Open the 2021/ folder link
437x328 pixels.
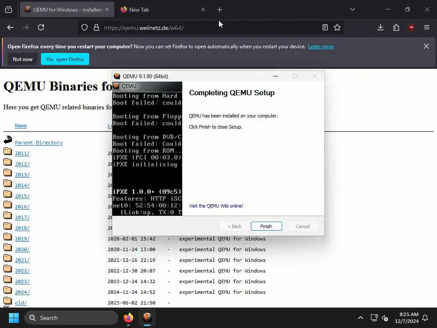pyautogui.click(x=22, y=260)
